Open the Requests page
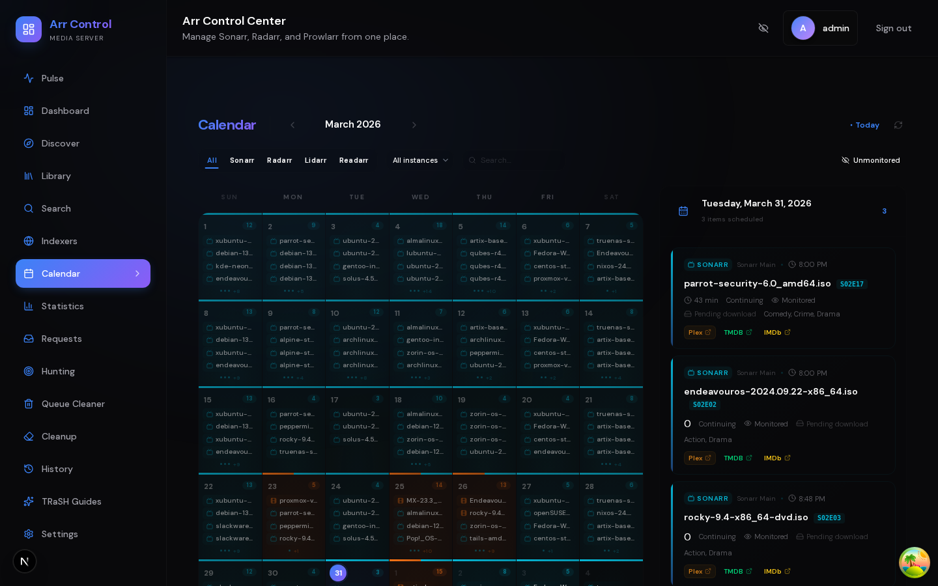This screenshot has width=938, height=586. (83, 339)
